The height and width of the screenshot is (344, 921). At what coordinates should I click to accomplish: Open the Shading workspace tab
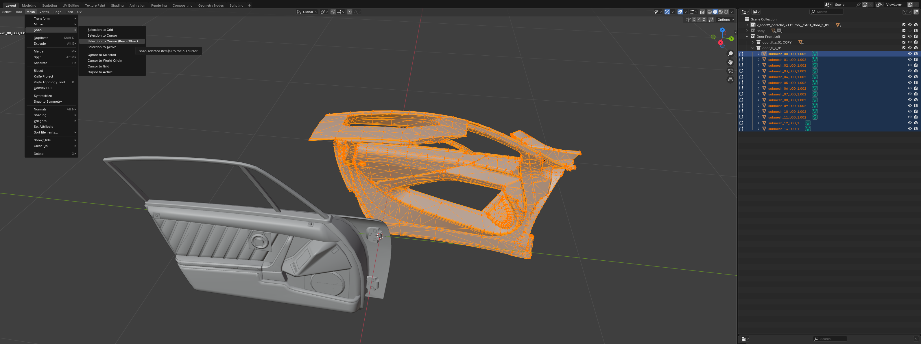coord(117,5)
